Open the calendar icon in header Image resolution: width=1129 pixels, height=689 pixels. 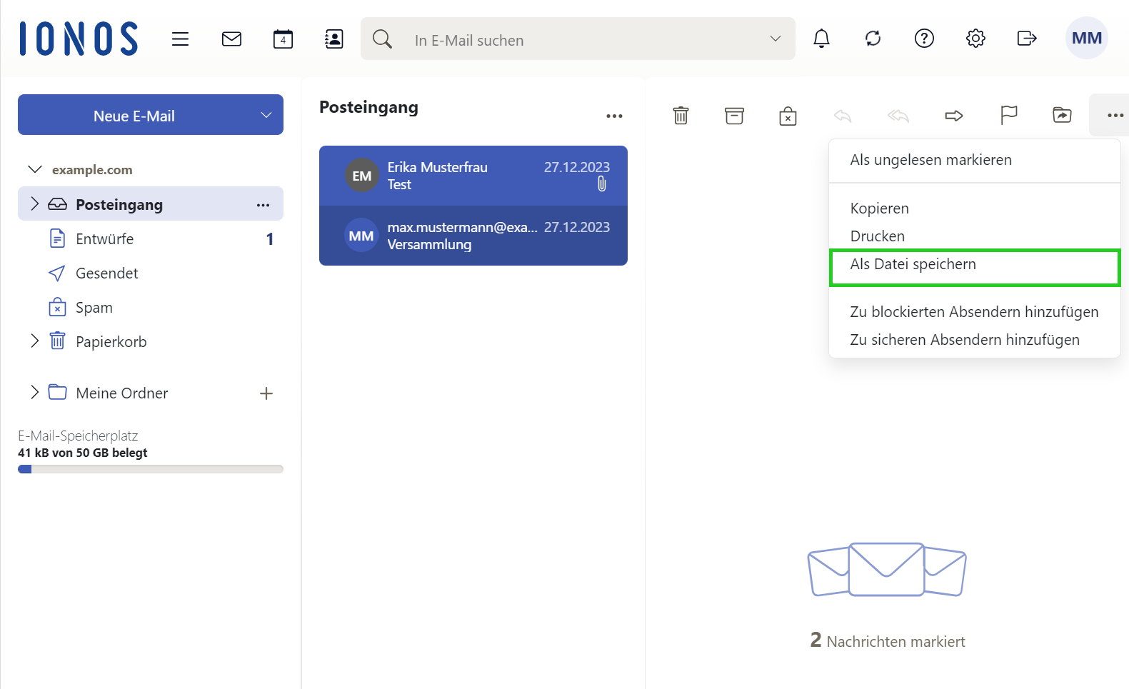283,39
